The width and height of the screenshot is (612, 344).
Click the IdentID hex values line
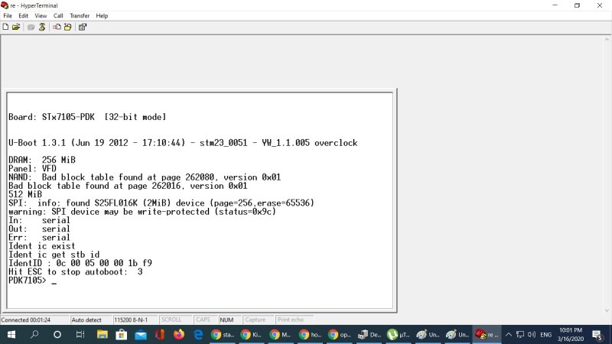pos(80,263)
